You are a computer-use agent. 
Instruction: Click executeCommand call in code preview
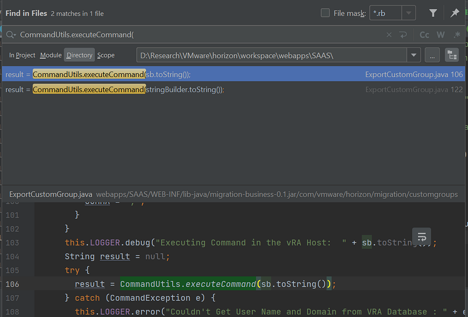tap(221, 284)
